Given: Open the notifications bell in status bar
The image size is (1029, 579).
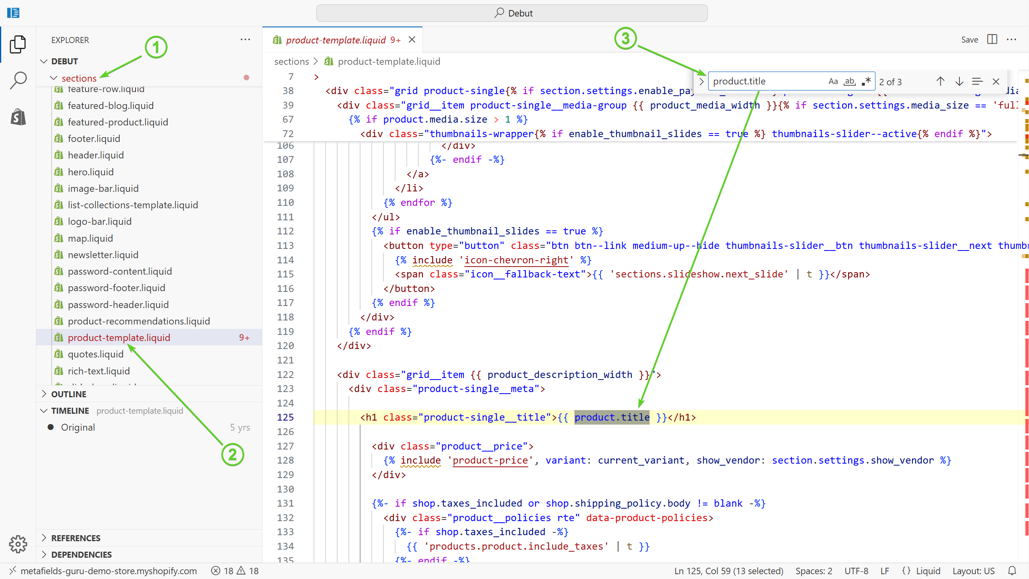Looking at the screenshot, I should click(x=1012, y=571).
